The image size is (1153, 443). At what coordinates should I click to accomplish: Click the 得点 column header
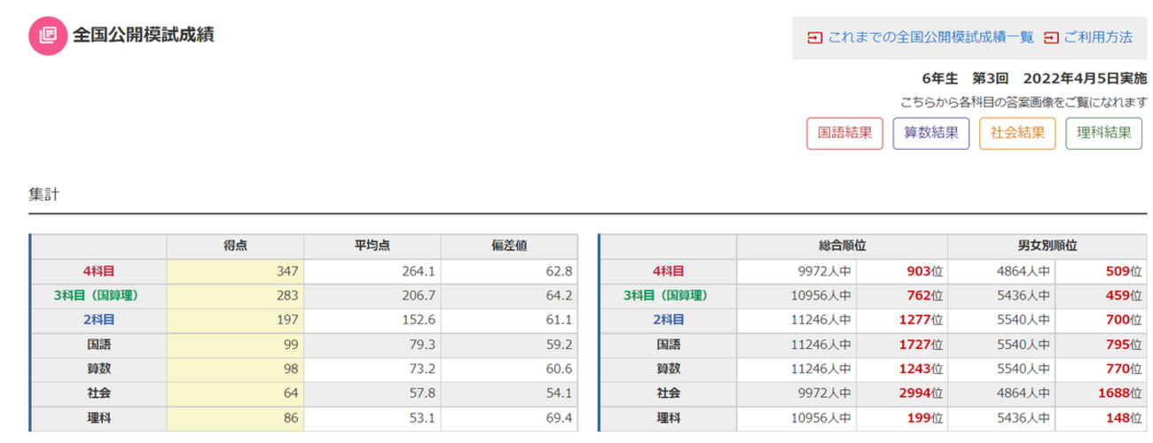pos(235,245)
